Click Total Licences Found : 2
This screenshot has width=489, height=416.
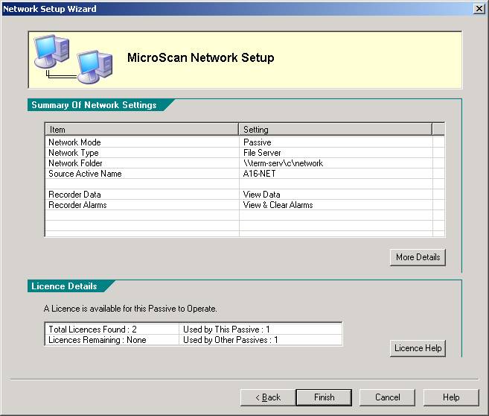pyautogui.click(x=92, y=330)
